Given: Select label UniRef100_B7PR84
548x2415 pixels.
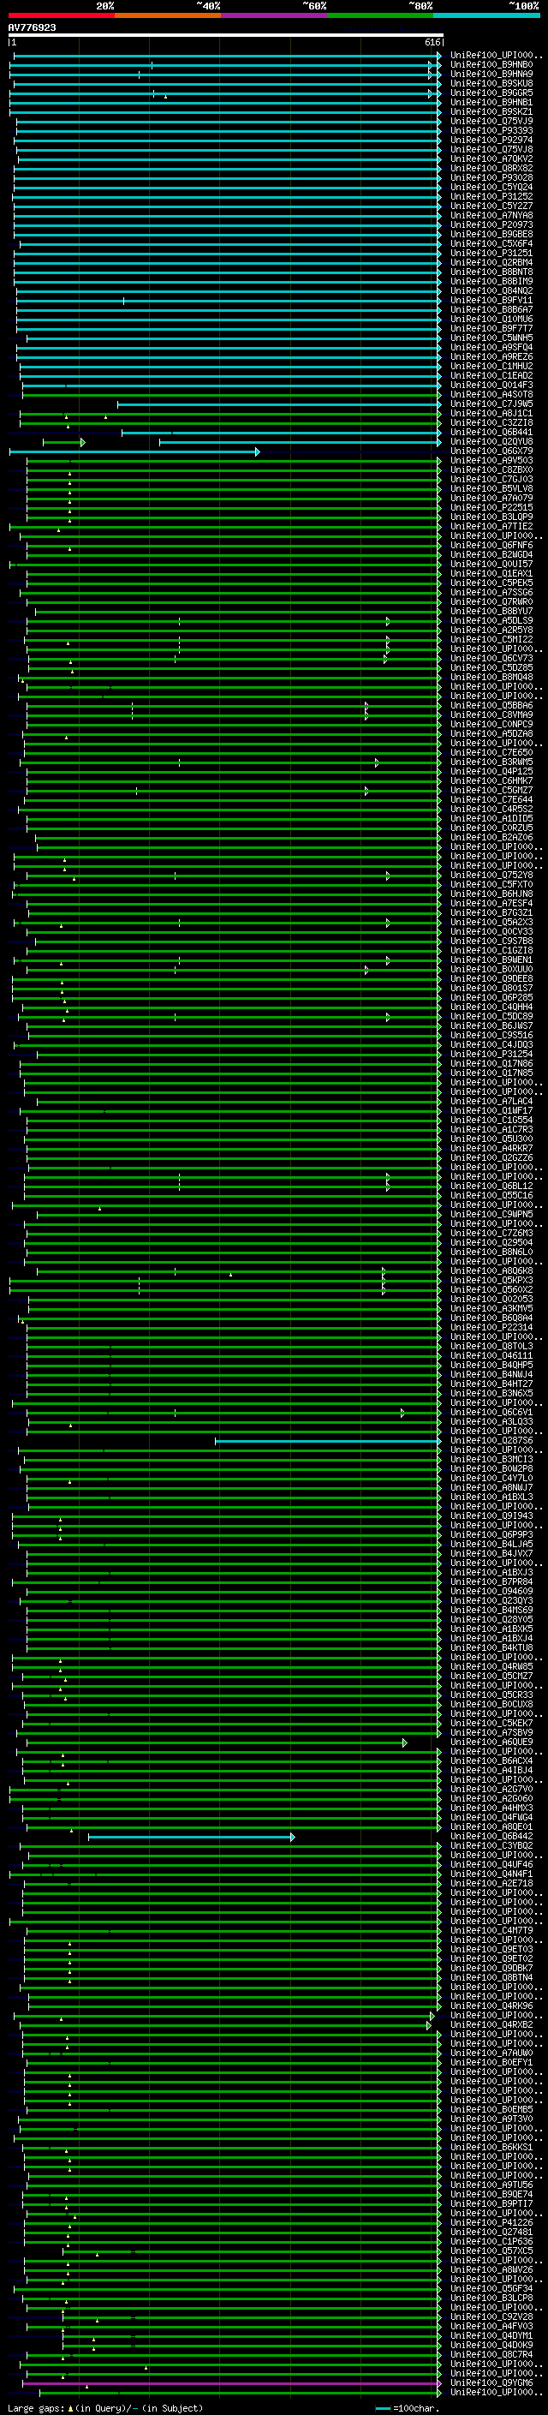Looking at the screenshot, I should pyautogui.click(x=491, y=1581).
